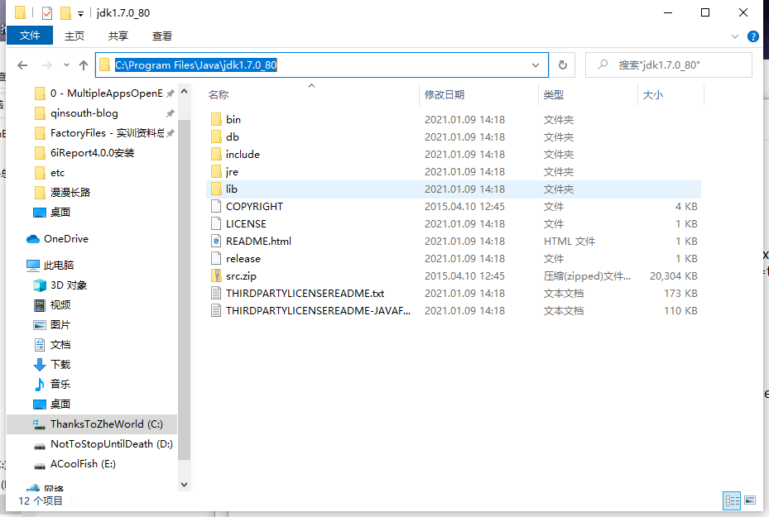This screenshot has width=769, height=517.
Task: Open the 文件 menu
Action: pyautogui.click(x=30, y=36)
